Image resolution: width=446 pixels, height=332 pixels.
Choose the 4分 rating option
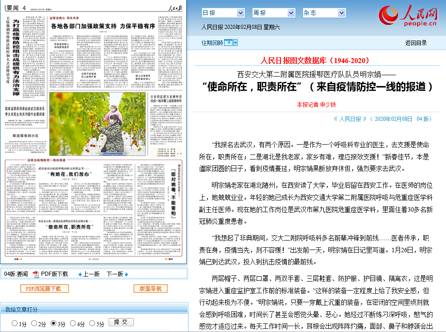pos(73,323)
